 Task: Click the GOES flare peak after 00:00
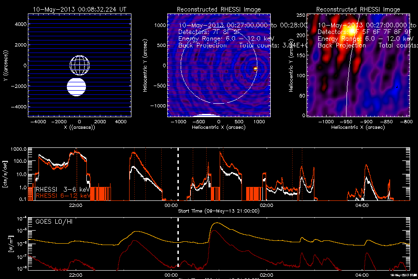pyautogui.click(x=217, y=223)
